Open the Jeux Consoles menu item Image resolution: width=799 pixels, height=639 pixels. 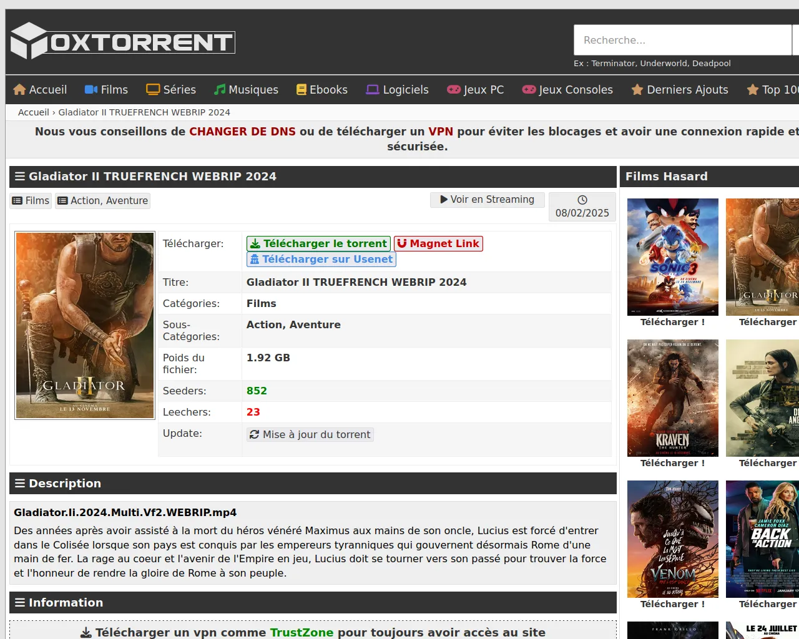click(567, 90)
